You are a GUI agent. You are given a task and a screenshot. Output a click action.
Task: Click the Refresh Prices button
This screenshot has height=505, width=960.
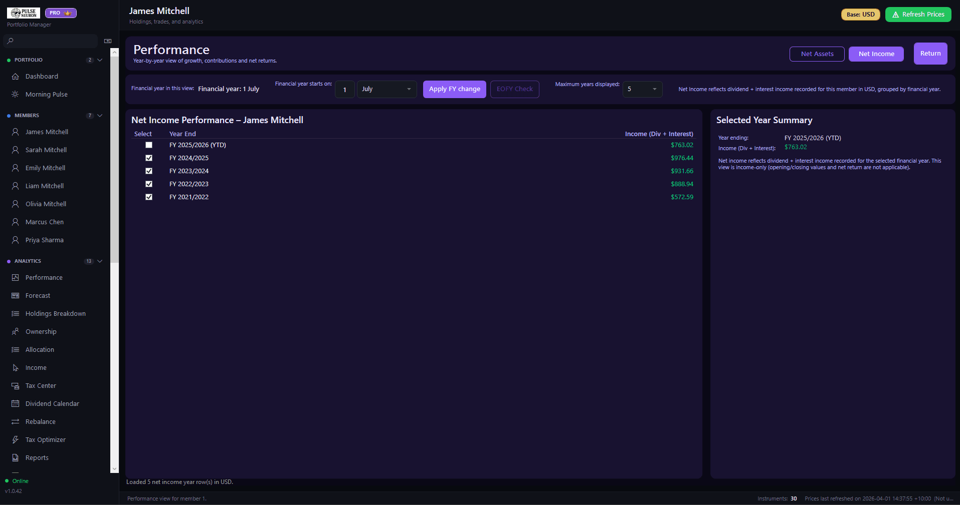click(918, 15)
